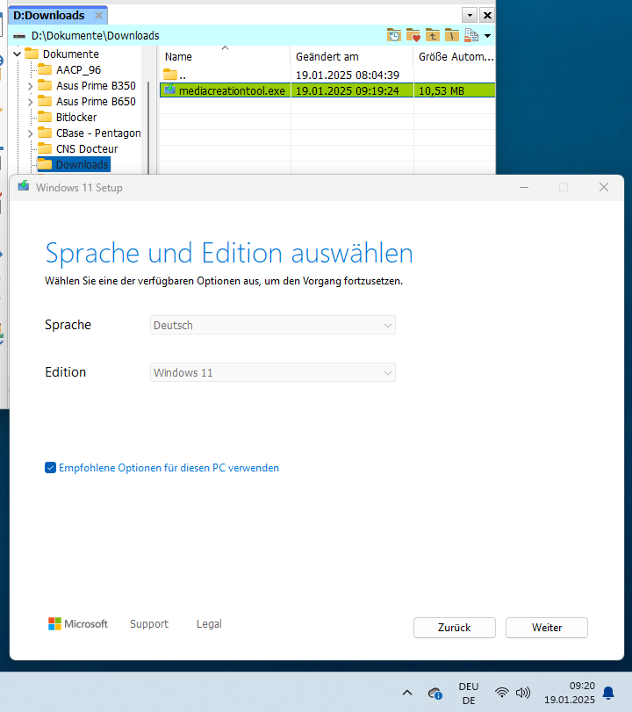Sort by the Größe column header
This screenshot has width=632, height=712.
[x=454, y=57]
